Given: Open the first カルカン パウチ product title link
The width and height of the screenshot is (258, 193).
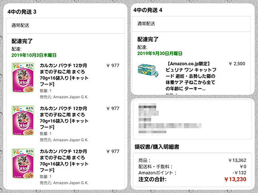Looking at the screenshot, I should click(x=64, y=75).
